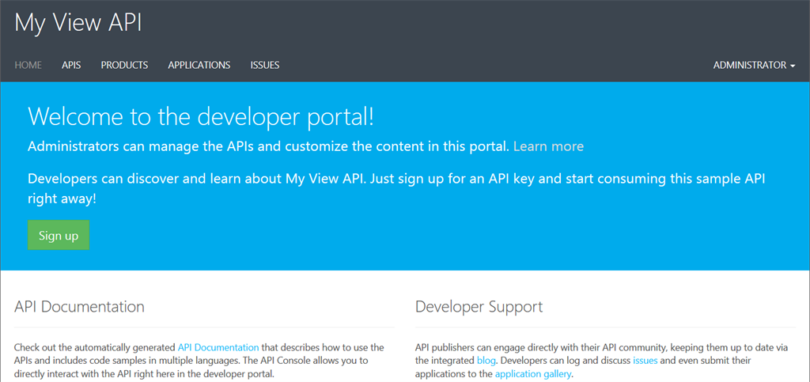Open the APIS navigation item
The height and width of the screenshot is (382, 810).
pos(71,65)
